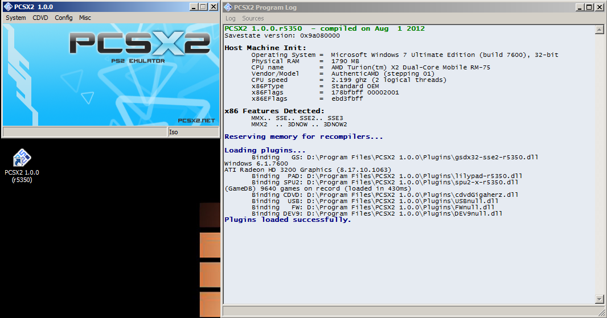Click the Binding GS gsdx32-sse2 plugin line
The height and width of the screenshot is (318, 607).
click(395, 158)
